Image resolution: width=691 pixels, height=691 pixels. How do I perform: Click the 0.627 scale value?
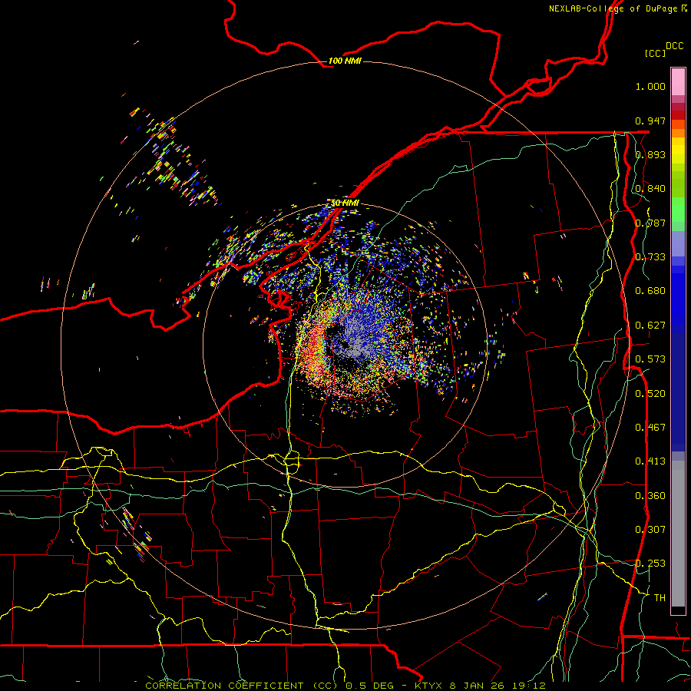pyautogui.click(x=650, y=326)
